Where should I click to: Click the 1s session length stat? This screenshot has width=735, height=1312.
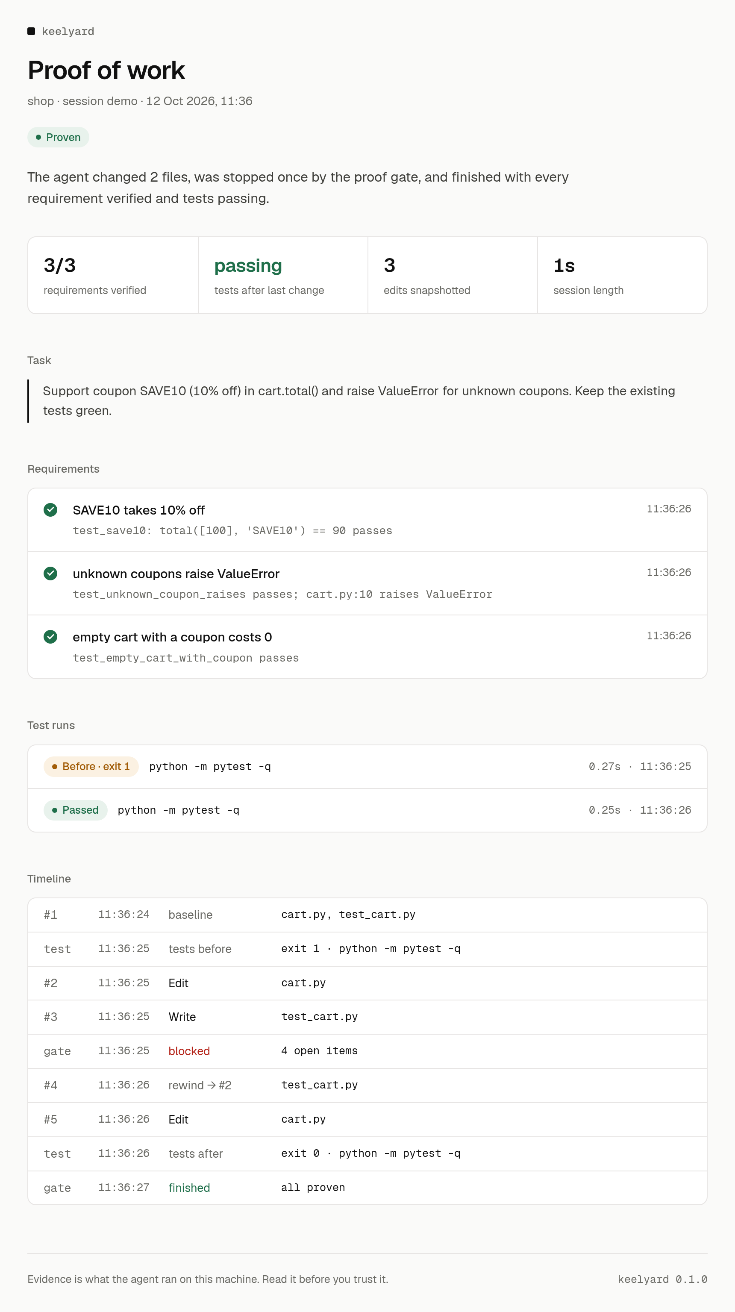pos(622,275)
